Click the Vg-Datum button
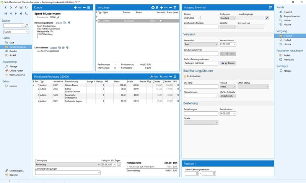 [228, 63]
